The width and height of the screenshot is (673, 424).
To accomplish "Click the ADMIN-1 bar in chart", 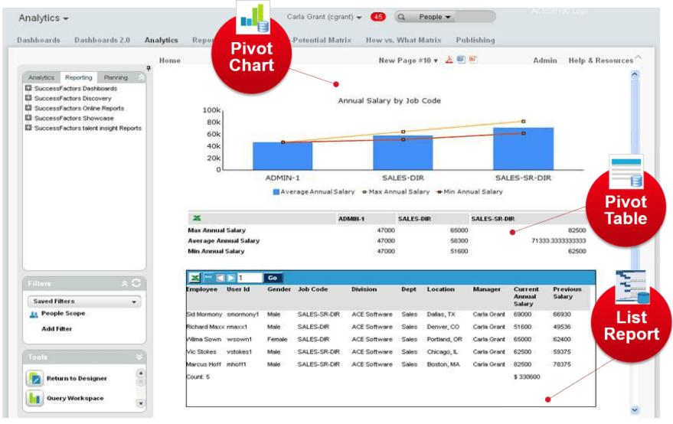I will [x=283, y=156].
